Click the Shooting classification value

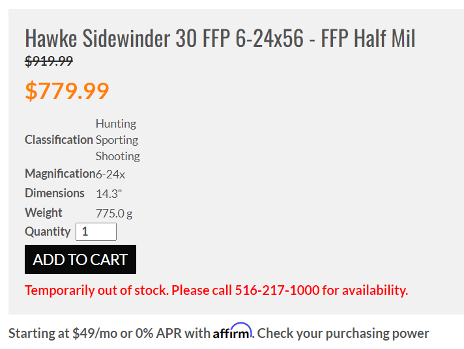tap(118, 156)
